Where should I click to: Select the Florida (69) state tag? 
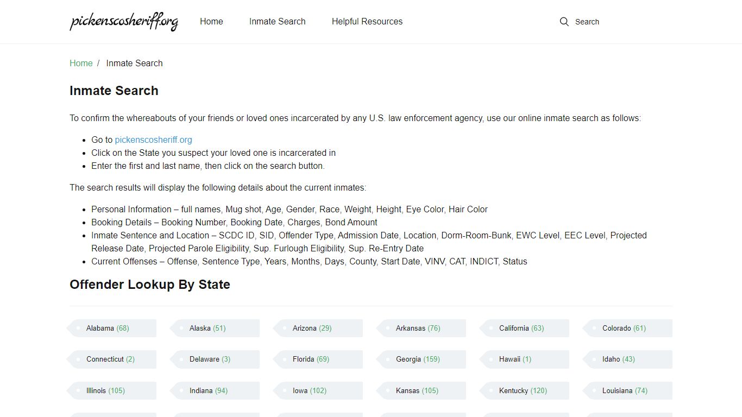point(318,359)
